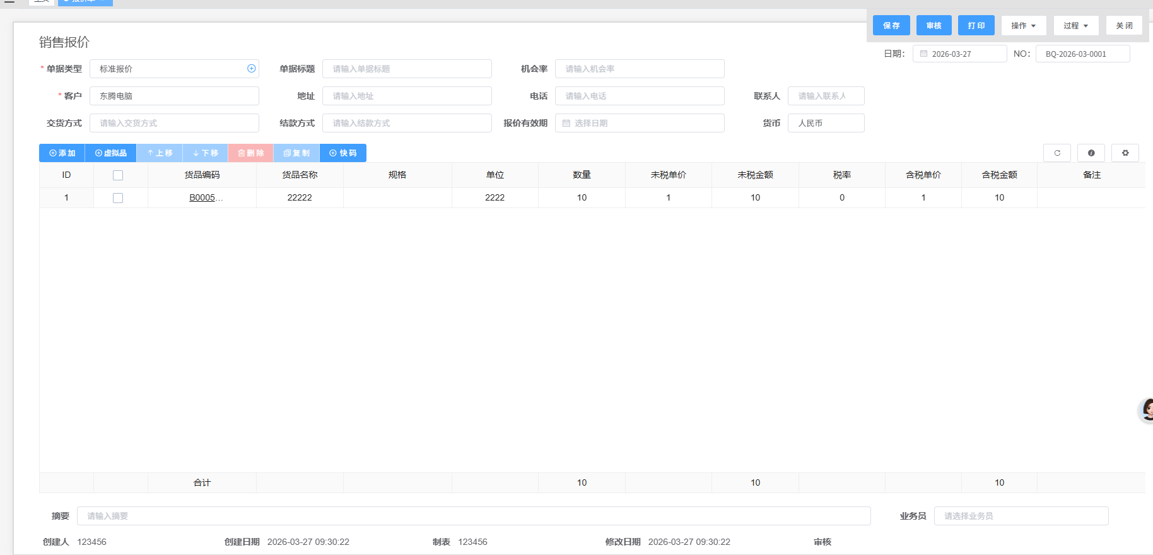The width and height of the screenshot is (1153, 555).
Task: Click the 摘要 summary input field
Action: point(473,516)
